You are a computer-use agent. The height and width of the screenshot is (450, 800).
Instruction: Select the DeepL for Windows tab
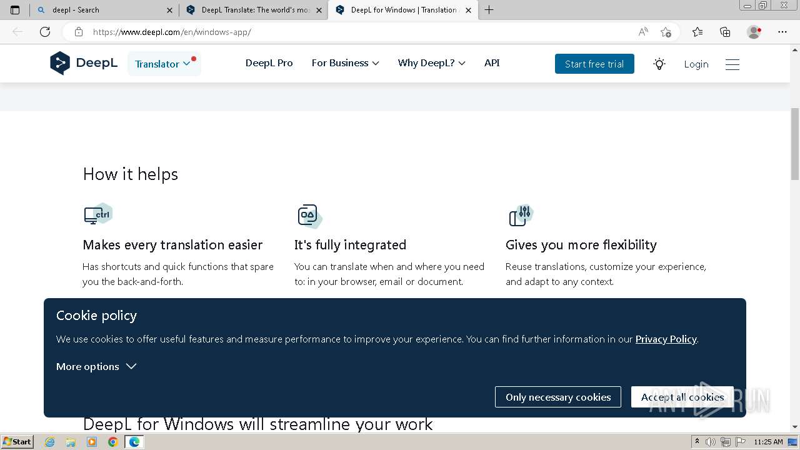click(x=403, y=10)
